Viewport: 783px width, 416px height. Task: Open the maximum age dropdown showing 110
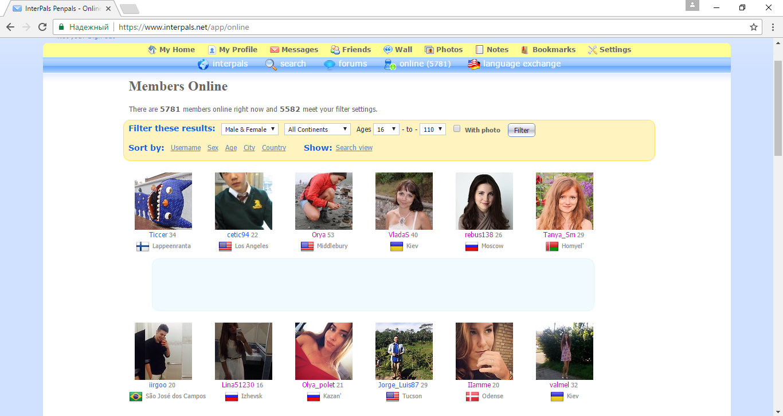pos(433,129)
